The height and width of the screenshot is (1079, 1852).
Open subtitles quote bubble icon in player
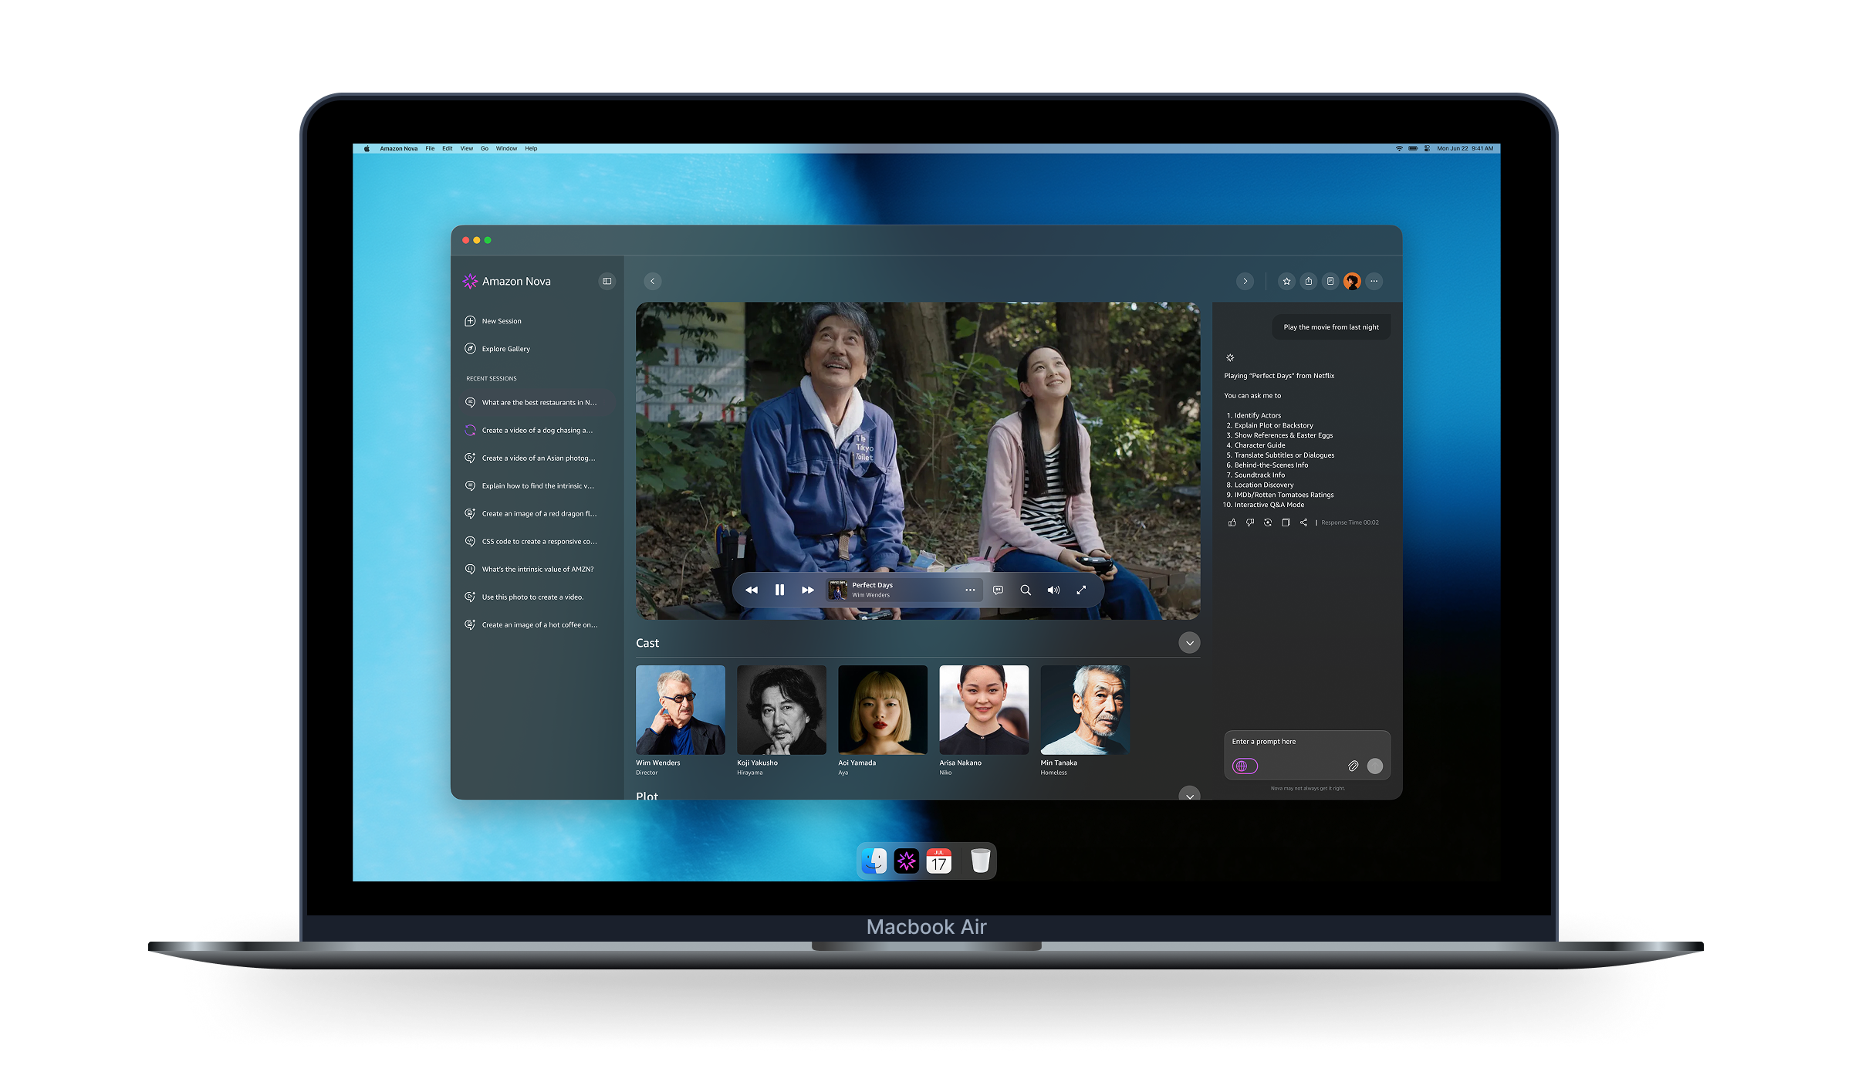pos(998,590)
